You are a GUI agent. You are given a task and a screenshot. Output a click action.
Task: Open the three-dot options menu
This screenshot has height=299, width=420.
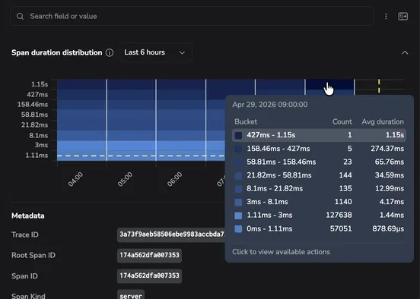point(386,16)
